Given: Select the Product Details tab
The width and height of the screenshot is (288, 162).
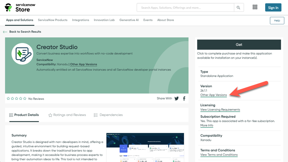Looking at the screenshot, I should click(24, 115).
